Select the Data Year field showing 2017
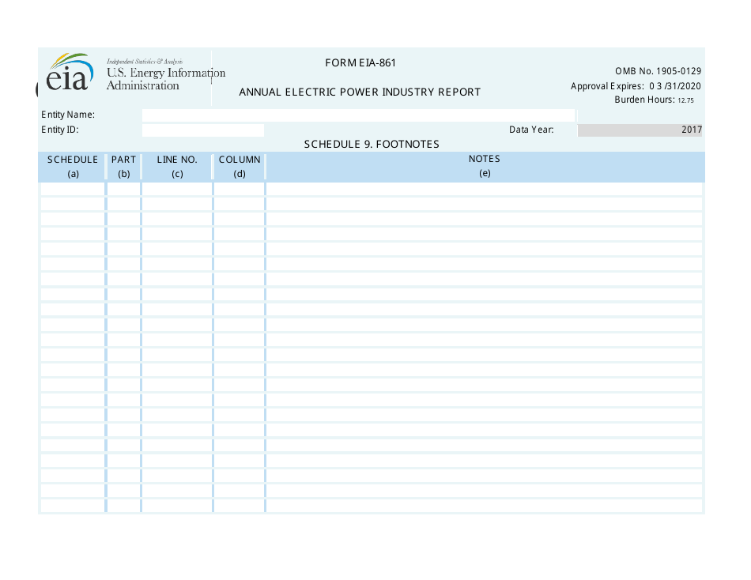Screen dimensions: 751x580 point(640,130)
